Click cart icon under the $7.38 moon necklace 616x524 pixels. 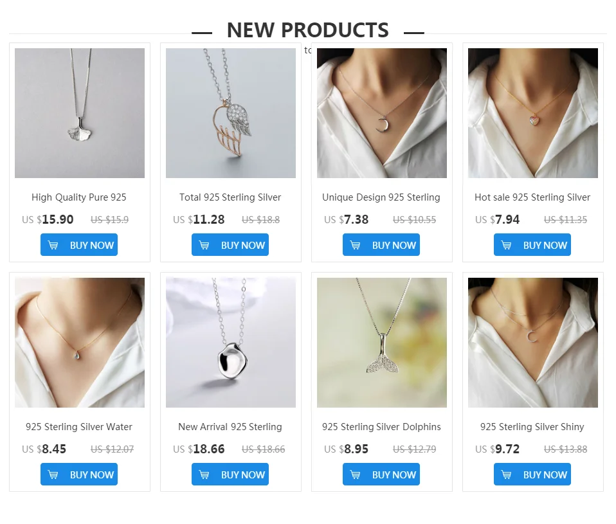click(x=355, y=245)
